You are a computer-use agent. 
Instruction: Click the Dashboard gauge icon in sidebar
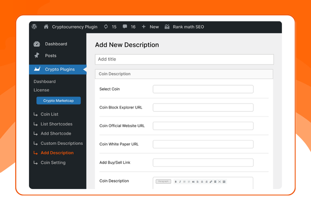[37, 44]
